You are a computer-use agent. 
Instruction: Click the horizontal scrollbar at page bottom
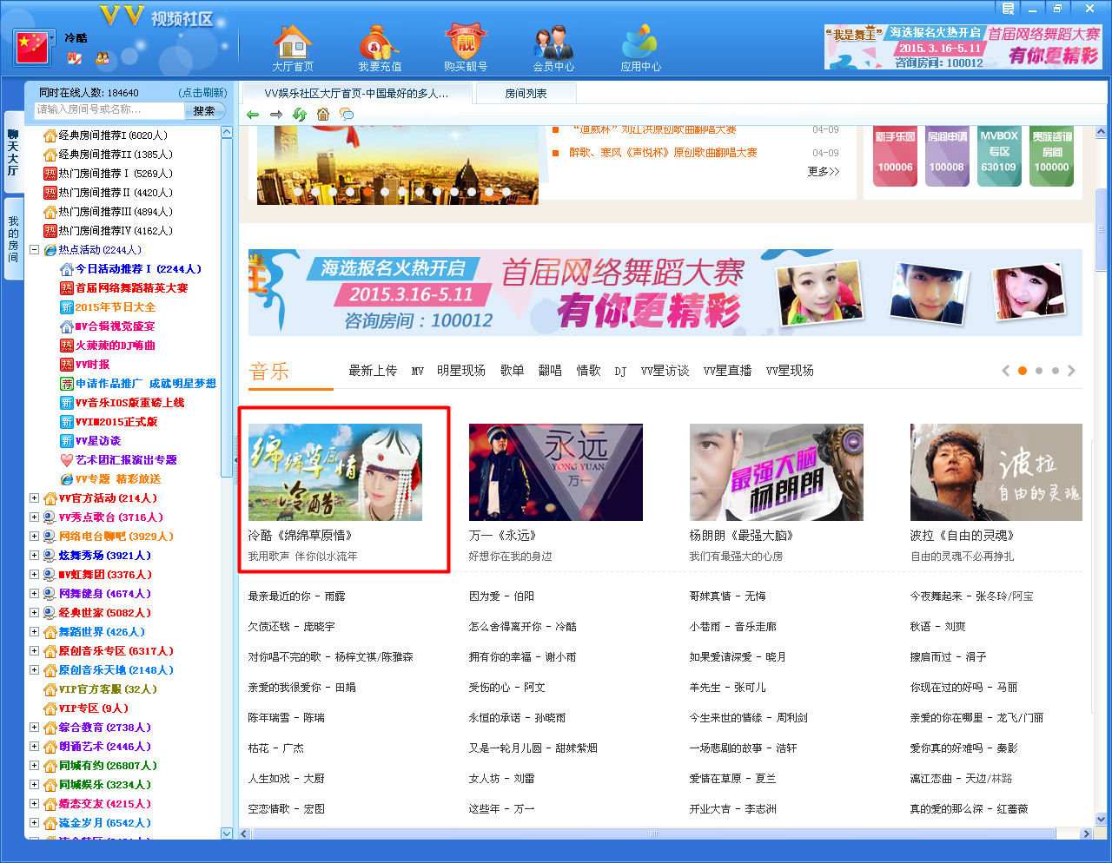point(654,834)
